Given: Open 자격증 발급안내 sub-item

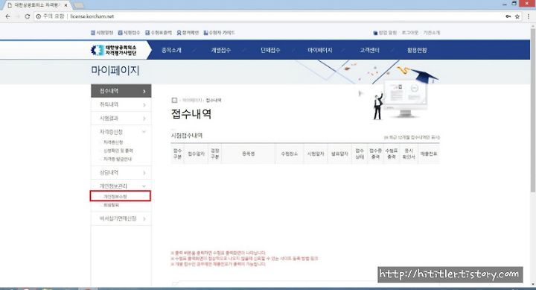Looking at the screenshot, I should point(118,160).
